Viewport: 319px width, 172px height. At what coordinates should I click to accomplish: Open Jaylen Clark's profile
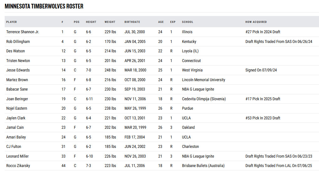[16, 118]
